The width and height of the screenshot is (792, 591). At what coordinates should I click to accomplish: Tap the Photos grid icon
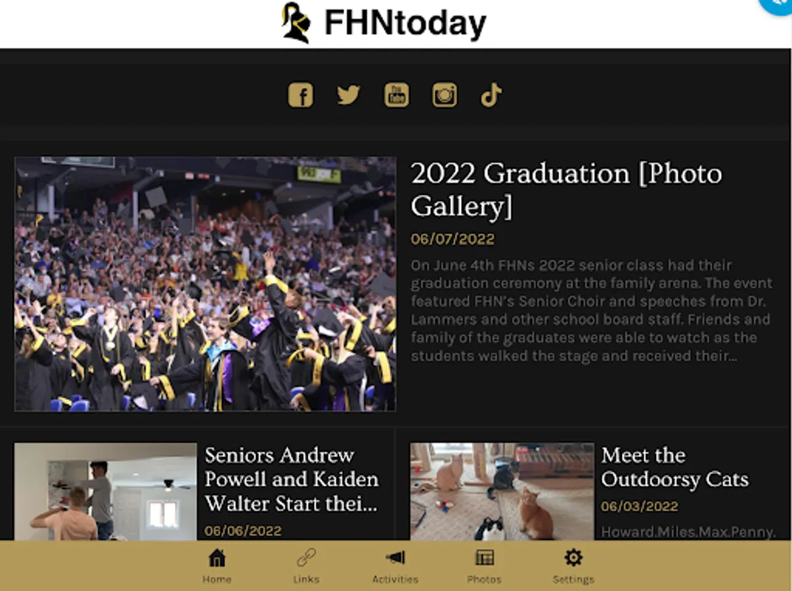485,558
